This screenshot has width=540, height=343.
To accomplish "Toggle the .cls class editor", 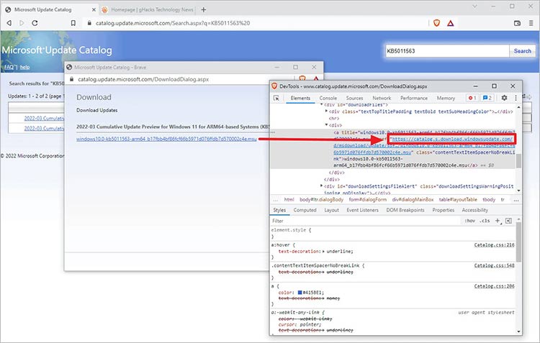I will (485, 221).
